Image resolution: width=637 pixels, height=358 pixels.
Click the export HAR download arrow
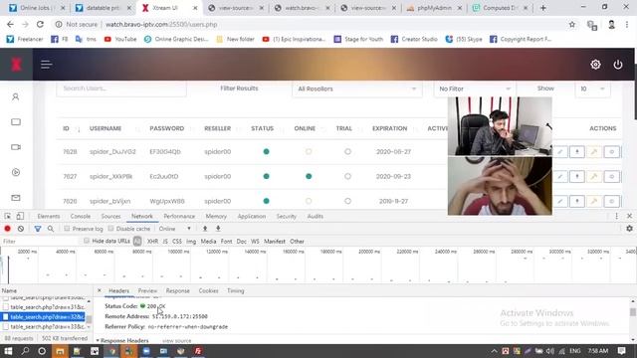(x=218, y=229)
